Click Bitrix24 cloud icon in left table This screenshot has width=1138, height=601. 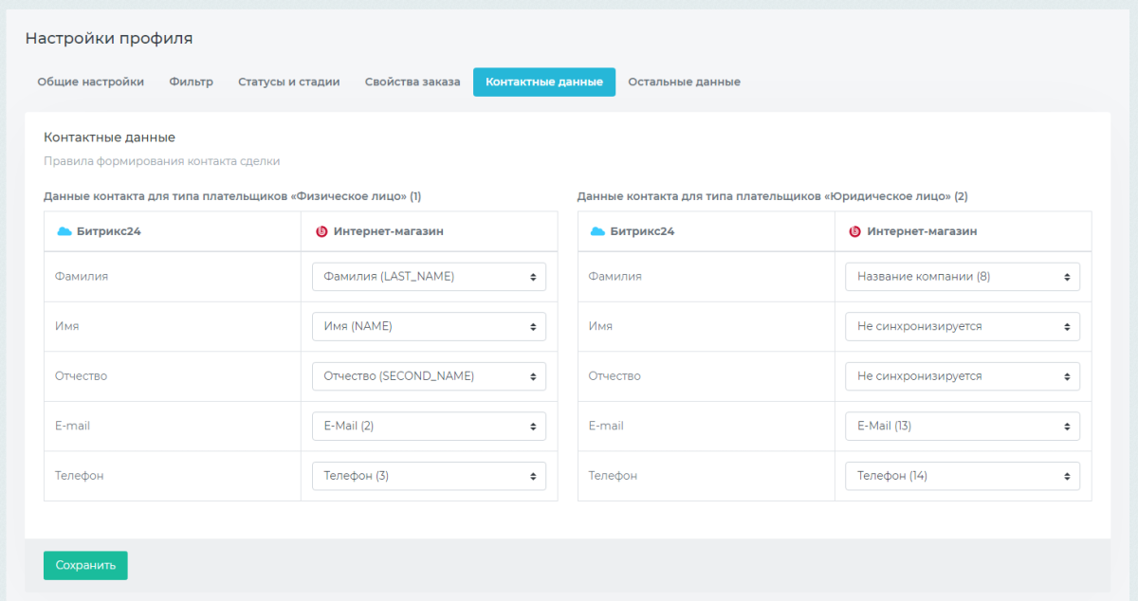click(64, 231)
